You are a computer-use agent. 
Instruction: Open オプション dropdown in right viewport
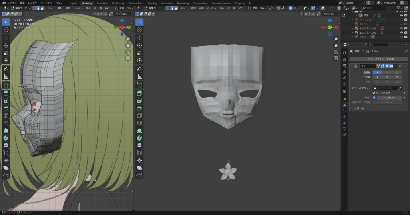331,14
